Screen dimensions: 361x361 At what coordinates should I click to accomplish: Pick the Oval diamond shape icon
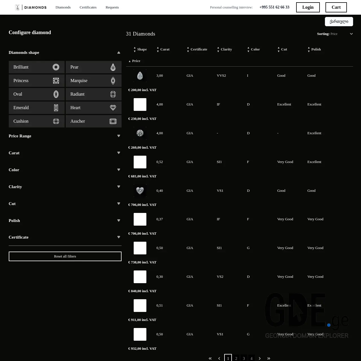(x=56, y=94)
